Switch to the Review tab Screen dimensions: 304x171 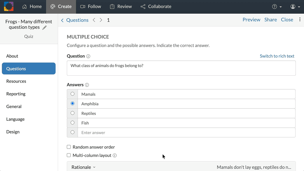[x=121, y=7]
